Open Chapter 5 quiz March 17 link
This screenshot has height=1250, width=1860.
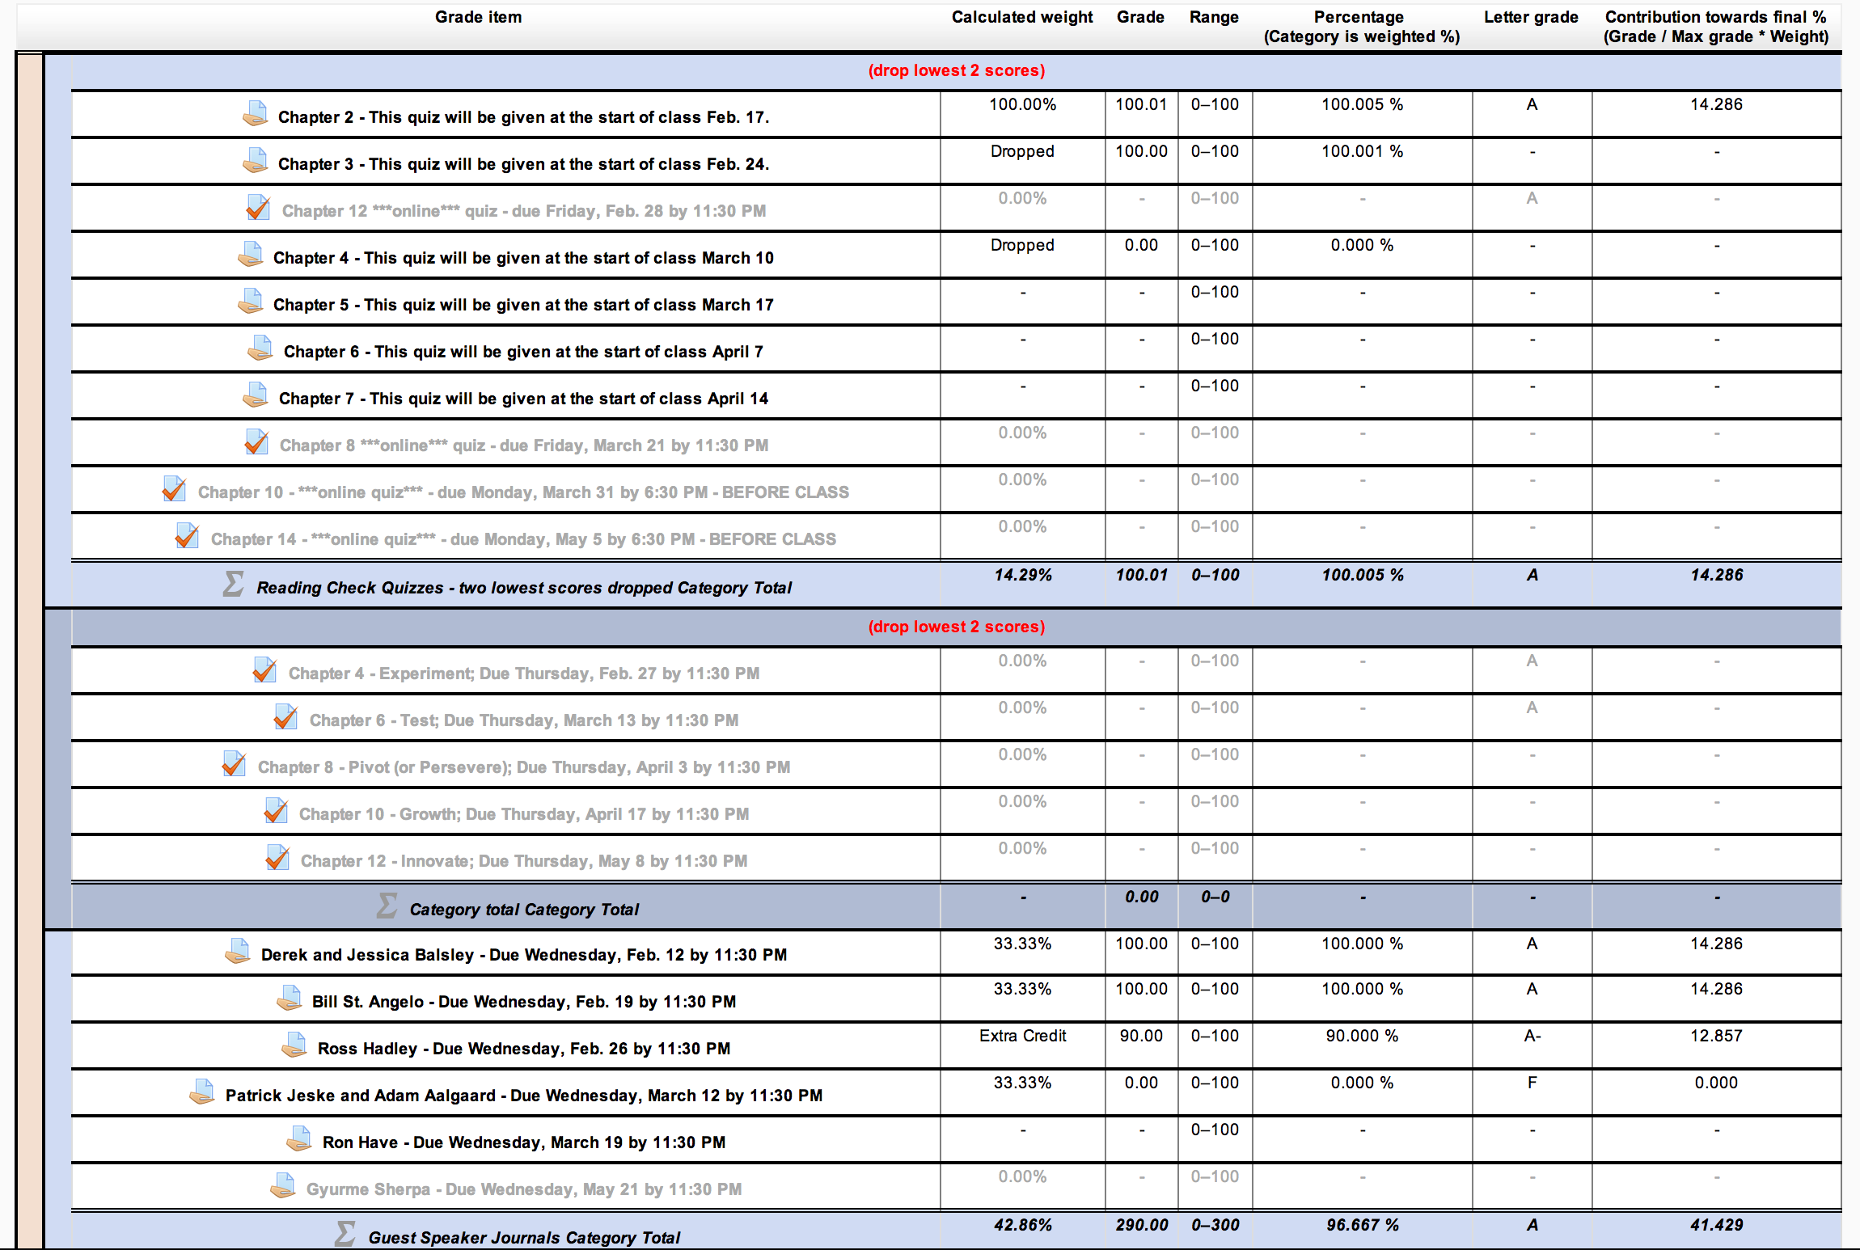tap(523, 305)
